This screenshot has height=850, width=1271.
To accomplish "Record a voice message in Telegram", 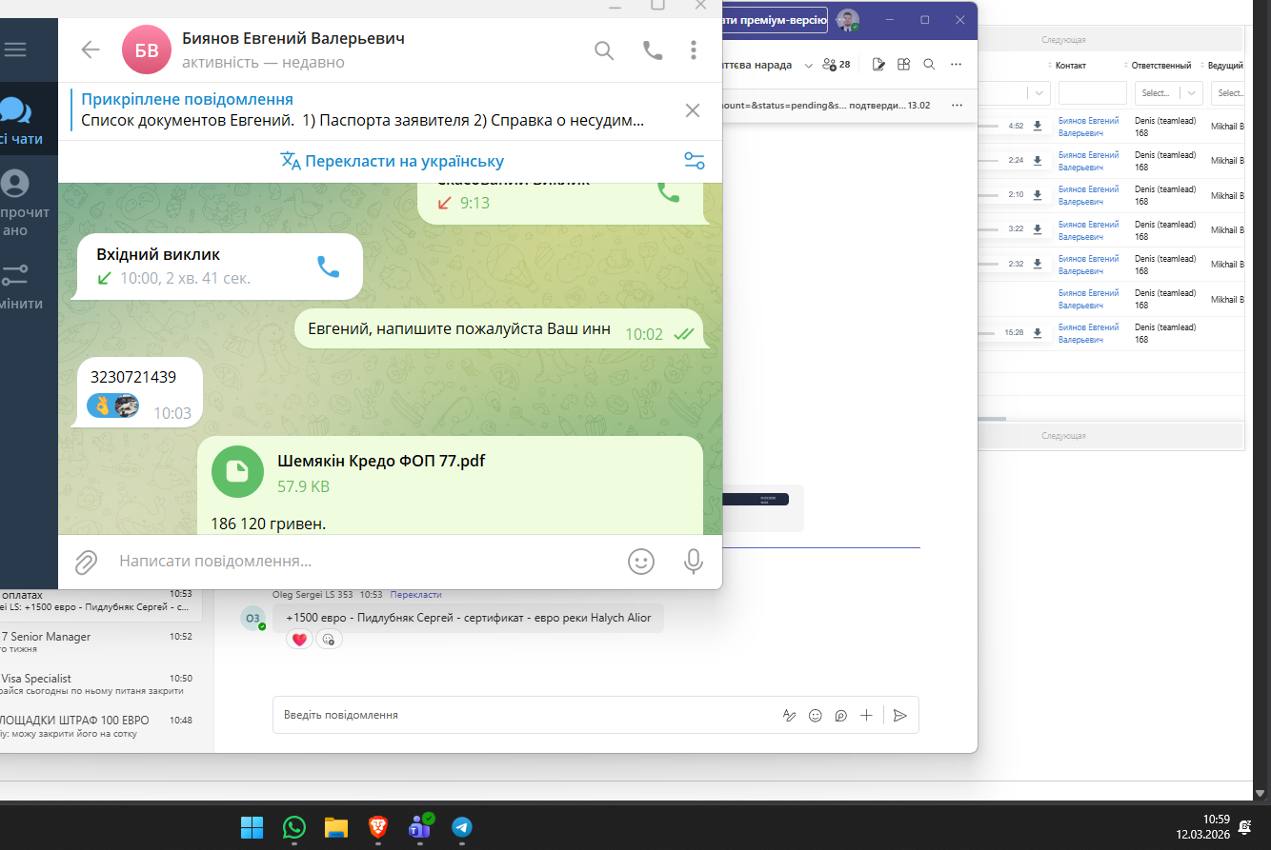I will click(x=694, y=562).
